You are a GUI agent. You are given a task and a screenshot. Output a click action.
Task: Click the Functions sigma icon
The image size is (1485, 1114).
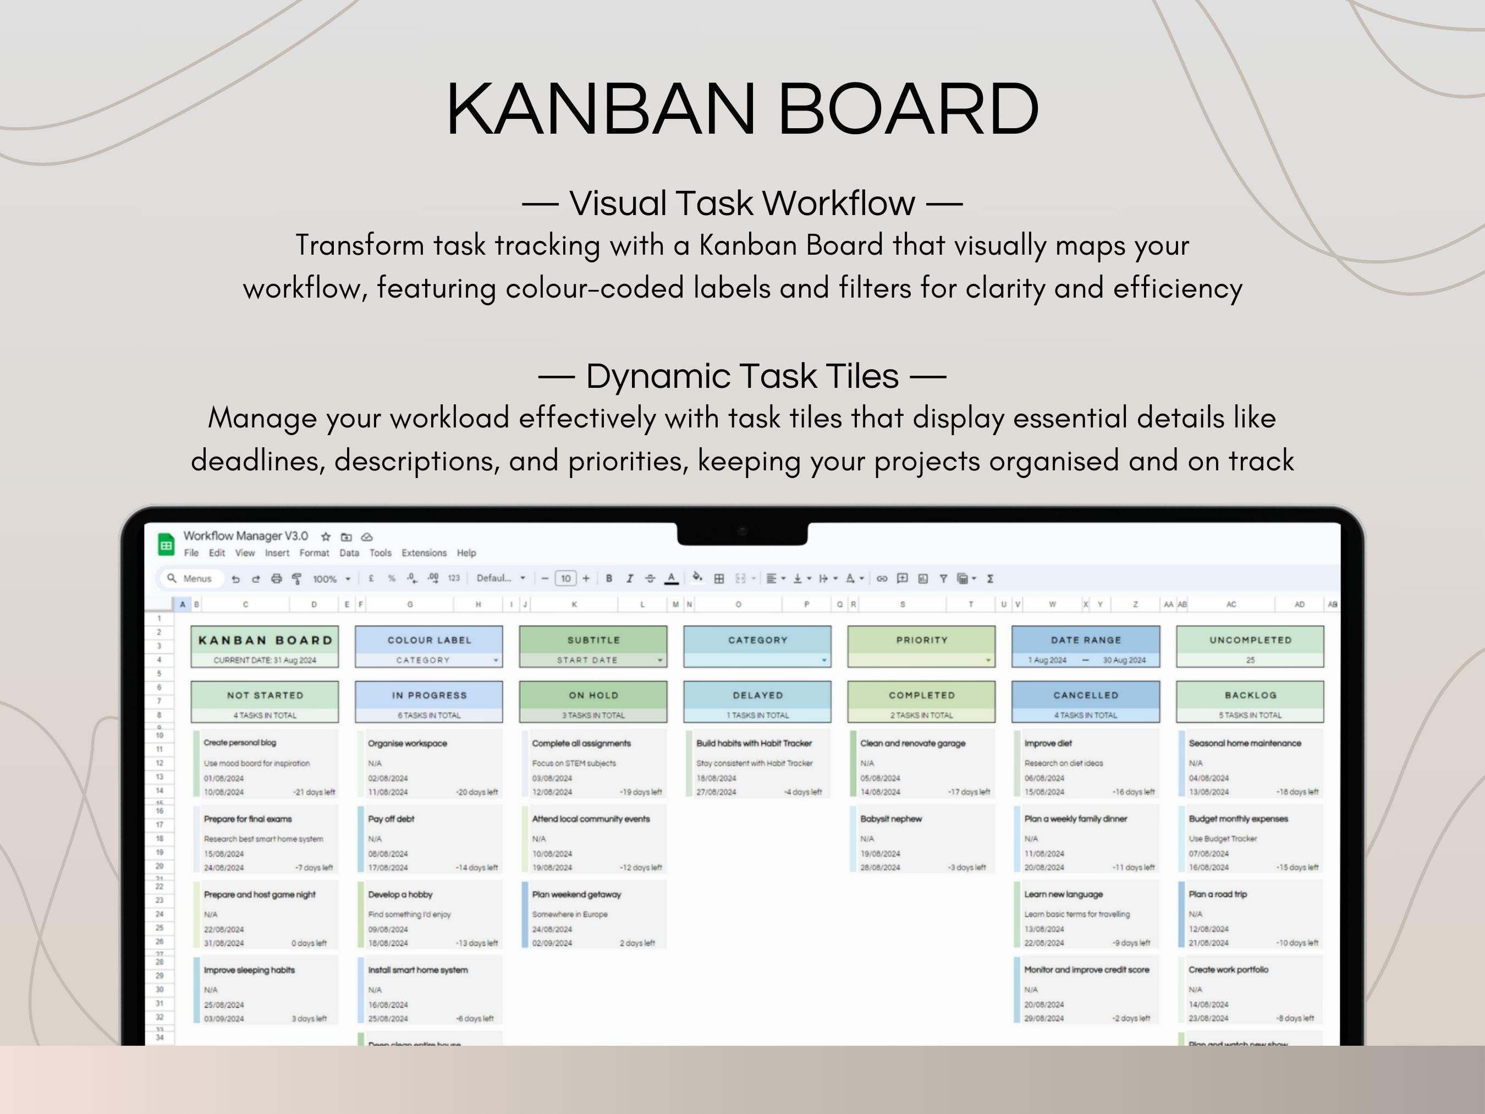(x=990, y=578)
